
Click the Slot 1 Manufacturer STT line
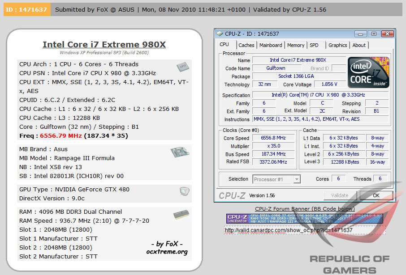point(58,239)
